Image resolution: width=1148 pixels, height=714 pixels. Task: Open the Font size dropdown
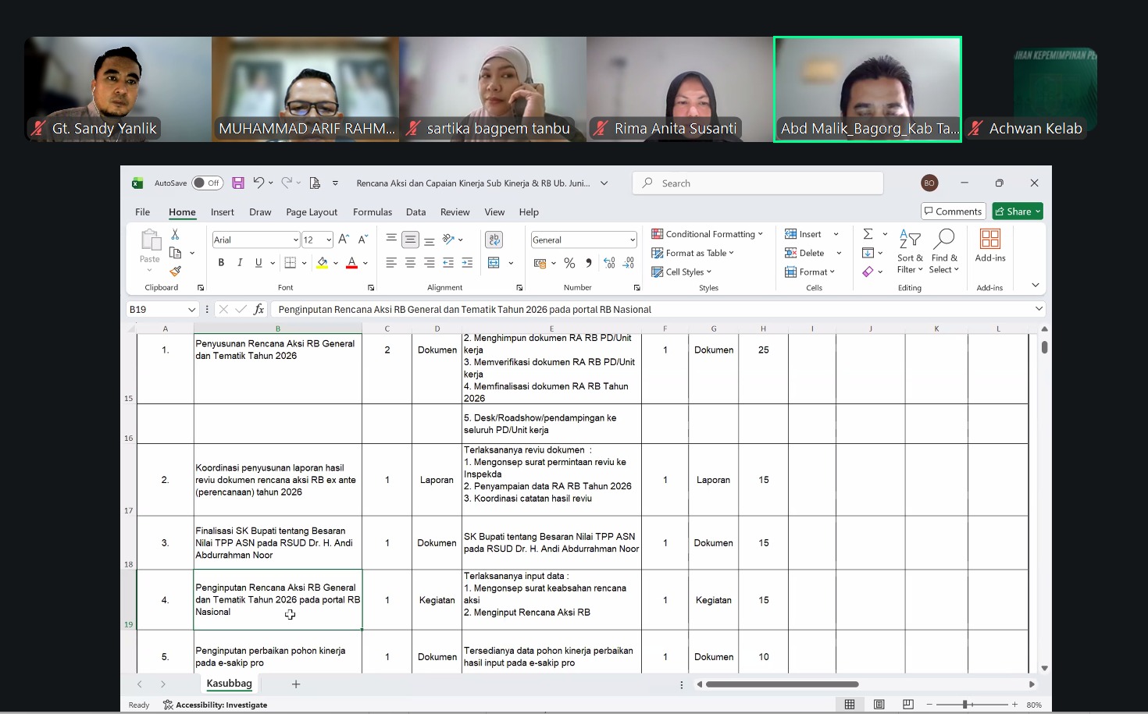point(329,240)
